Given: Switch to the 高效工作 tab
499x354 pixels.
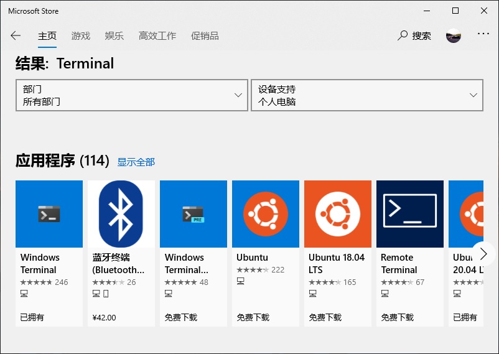Looking at the screenshot, I should click(157, 35).
